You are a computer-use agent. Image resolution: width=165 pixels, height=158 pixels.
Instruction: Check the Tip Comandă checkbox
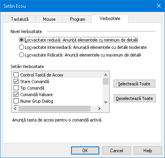[16, 88]
